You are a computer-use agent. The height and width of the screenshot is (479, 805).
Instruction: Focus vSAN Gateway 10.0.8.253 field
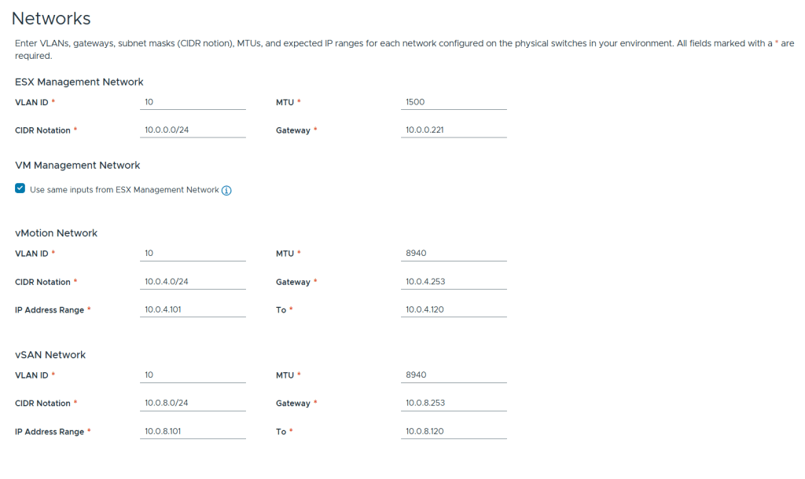pos(454,404)
